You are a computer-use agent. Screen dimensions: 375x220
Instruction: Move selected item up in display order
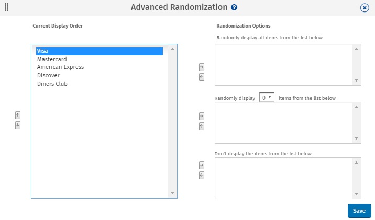[18, 115]
